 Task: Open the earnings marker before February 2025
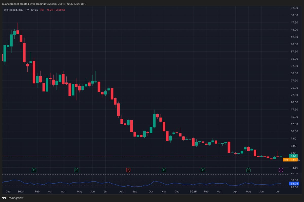point(203,170)
